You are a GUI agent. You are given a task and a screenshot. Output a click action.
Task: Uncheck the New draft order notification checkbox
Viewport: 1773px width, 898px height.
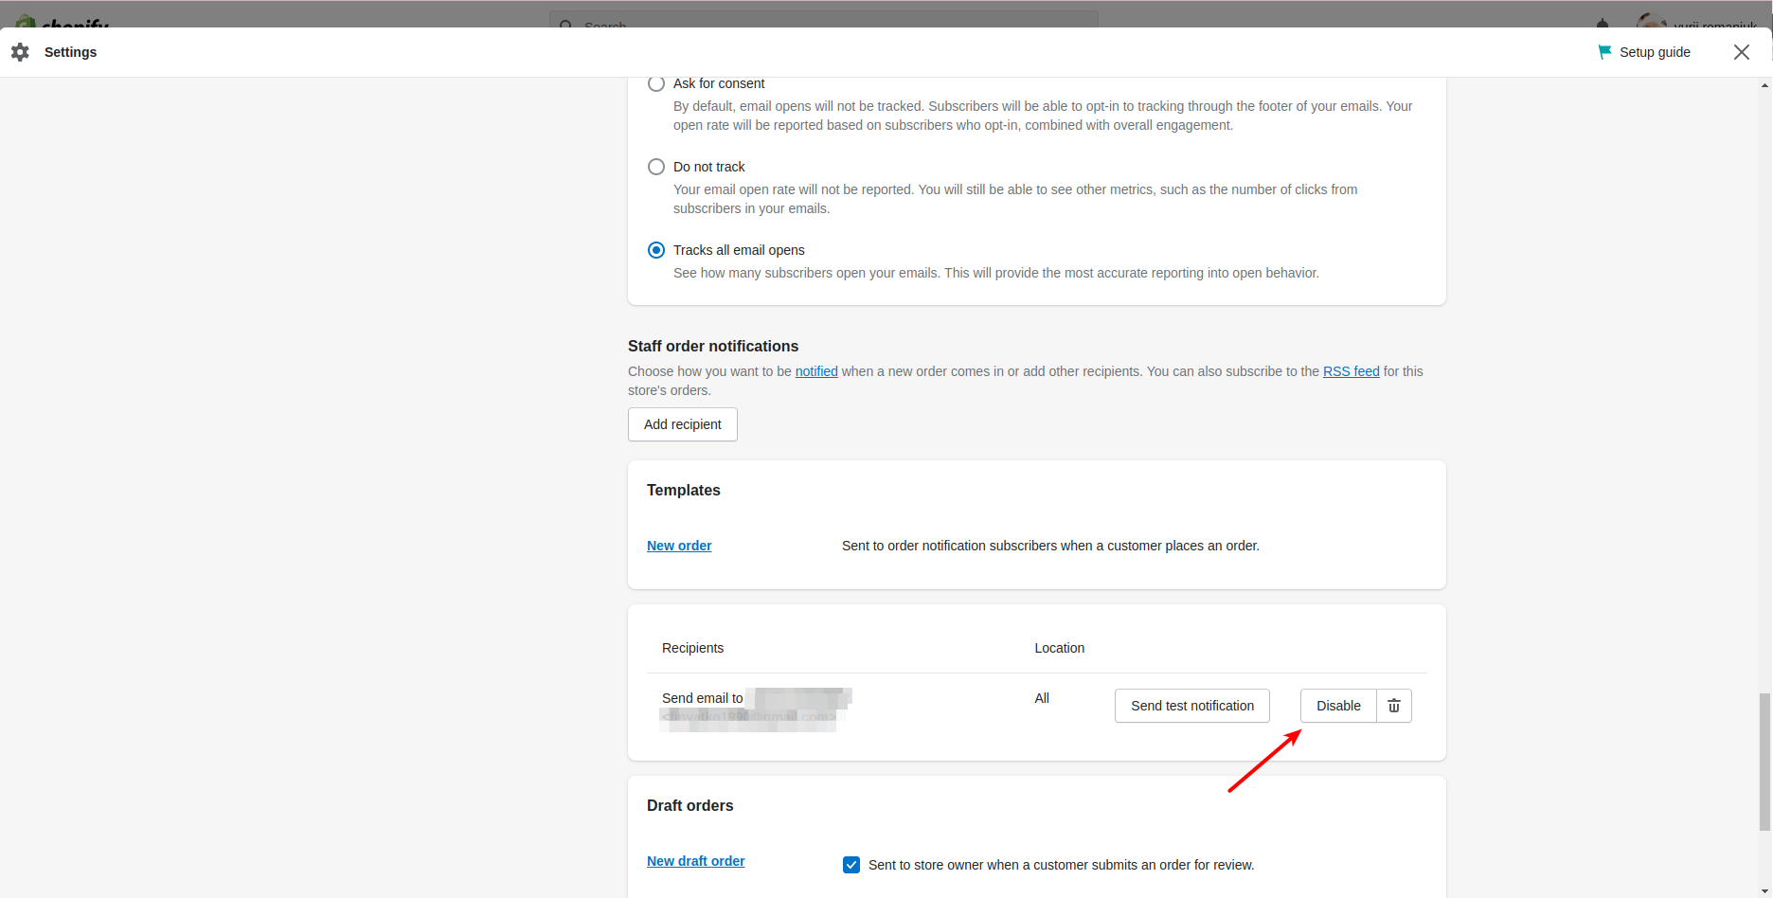(851, 865)
